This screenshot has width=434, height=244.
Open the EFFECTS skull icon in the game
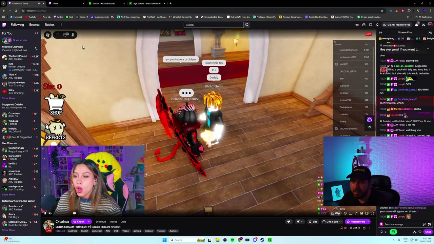[x=56, y=130]
